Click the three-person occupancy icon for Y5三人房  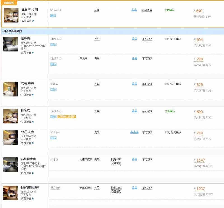[134, 132]
